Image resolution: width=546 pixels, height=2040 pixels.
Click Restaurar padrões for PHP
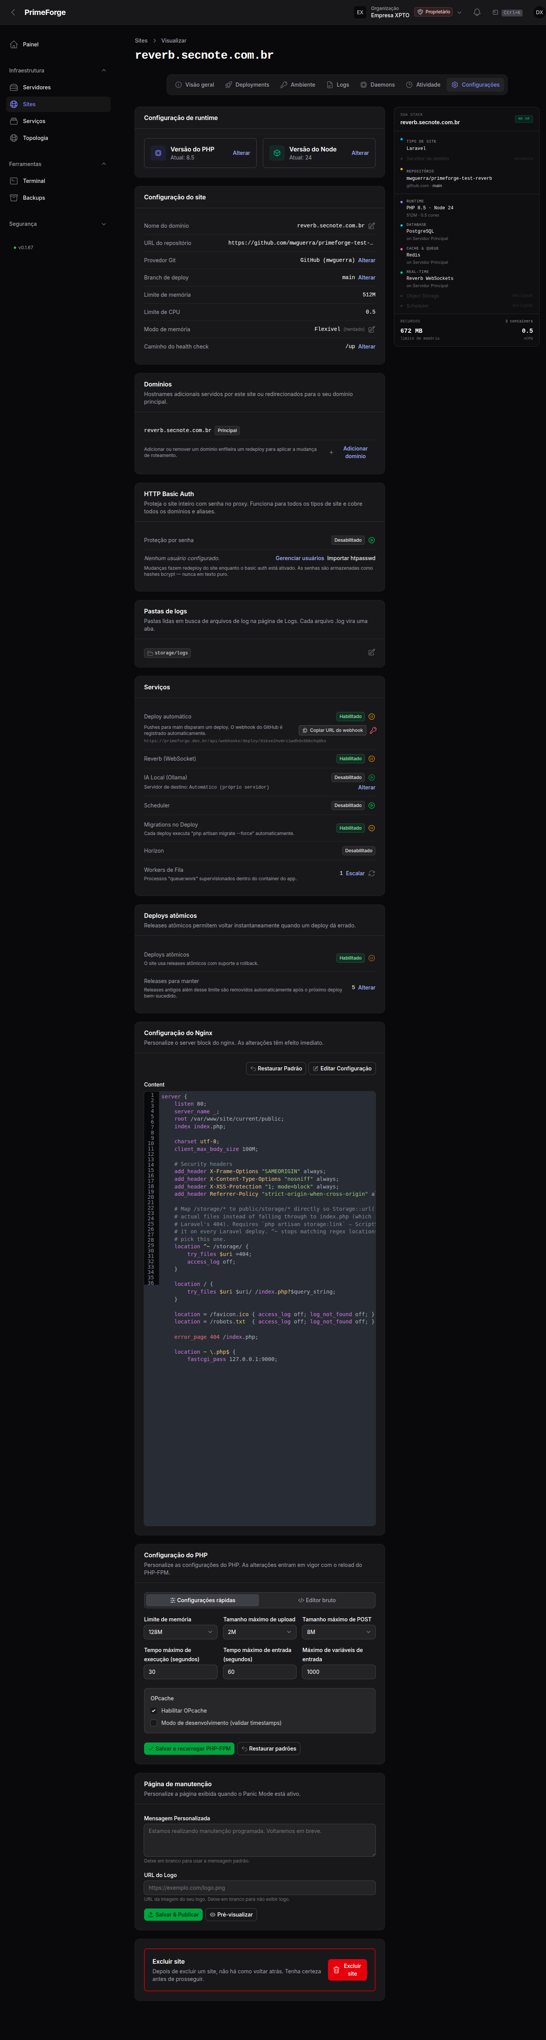point(269,1749)
